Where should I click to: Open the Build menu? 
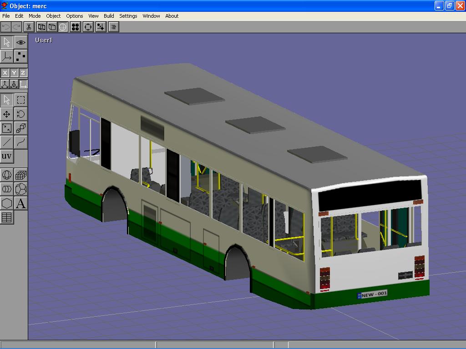(109, 16)
